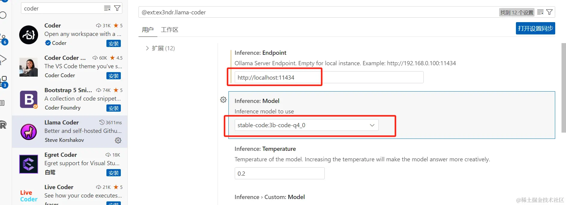Click Llama Coder 3611ms activation time
Image resolution: width=566 pixels, height=205 pixels.
coord(111,122)
